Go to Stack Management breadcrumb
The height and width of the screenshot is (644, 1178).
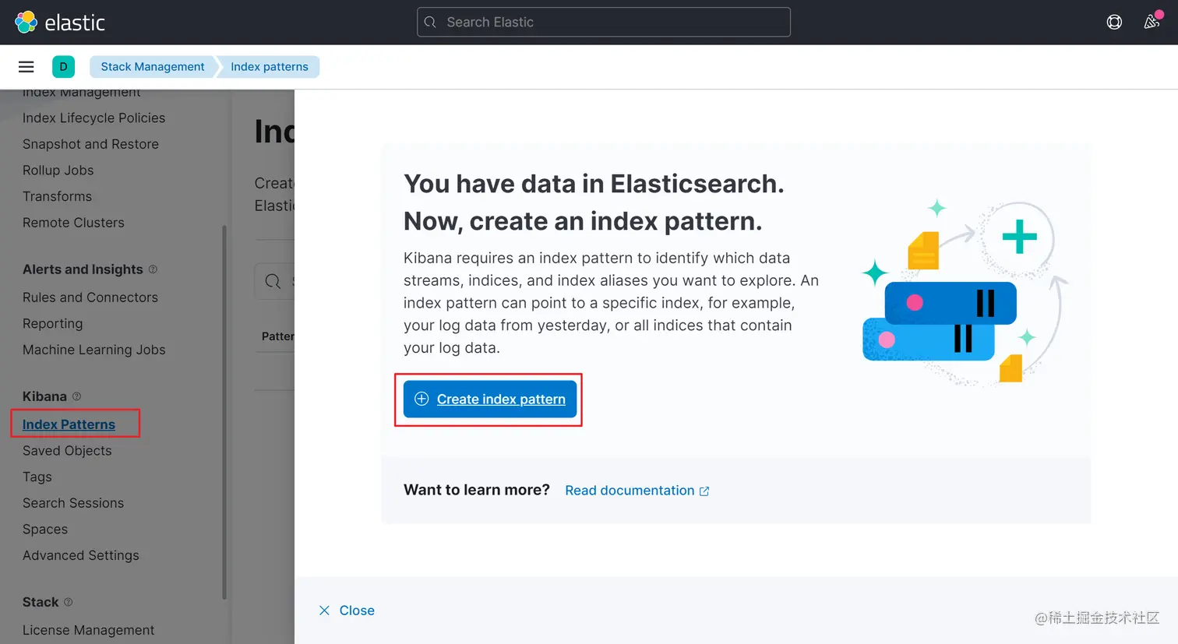153,67
